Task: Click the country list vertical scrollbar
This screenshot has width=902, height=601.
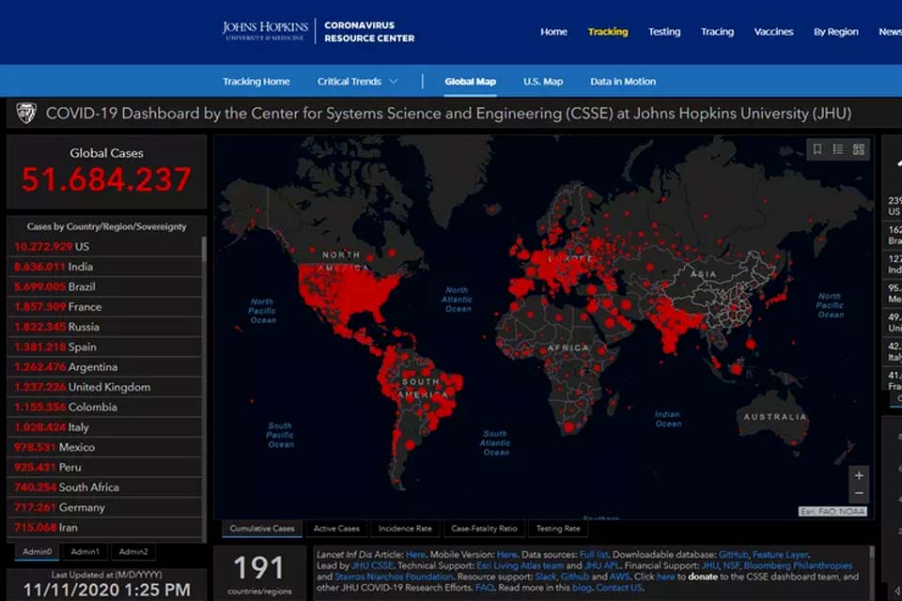Action: click(x=205, y=376)
